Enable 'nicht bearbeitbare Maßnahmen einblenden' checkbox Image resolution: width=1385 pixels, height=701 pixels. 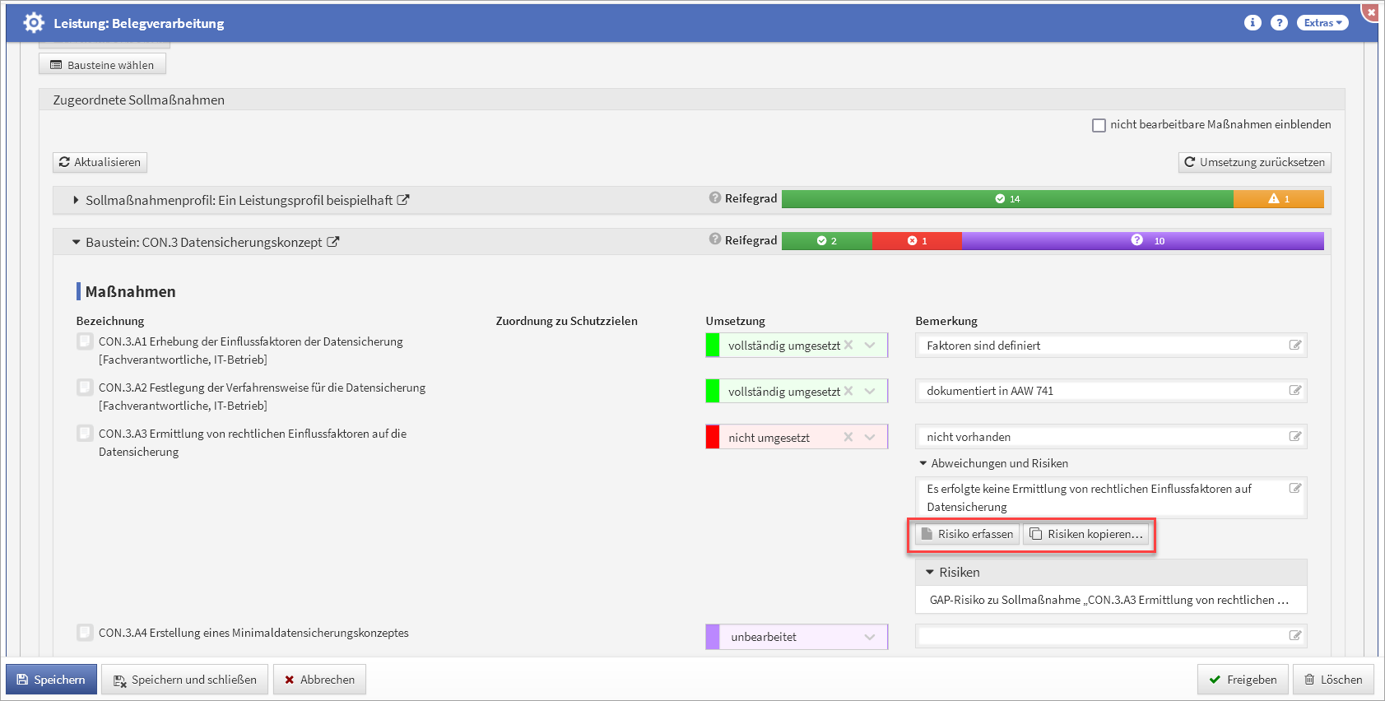click(1099, 125)
